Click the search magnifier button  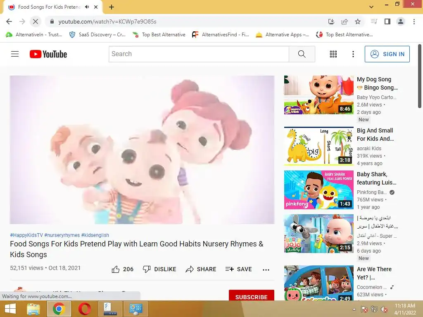[302, 54]
